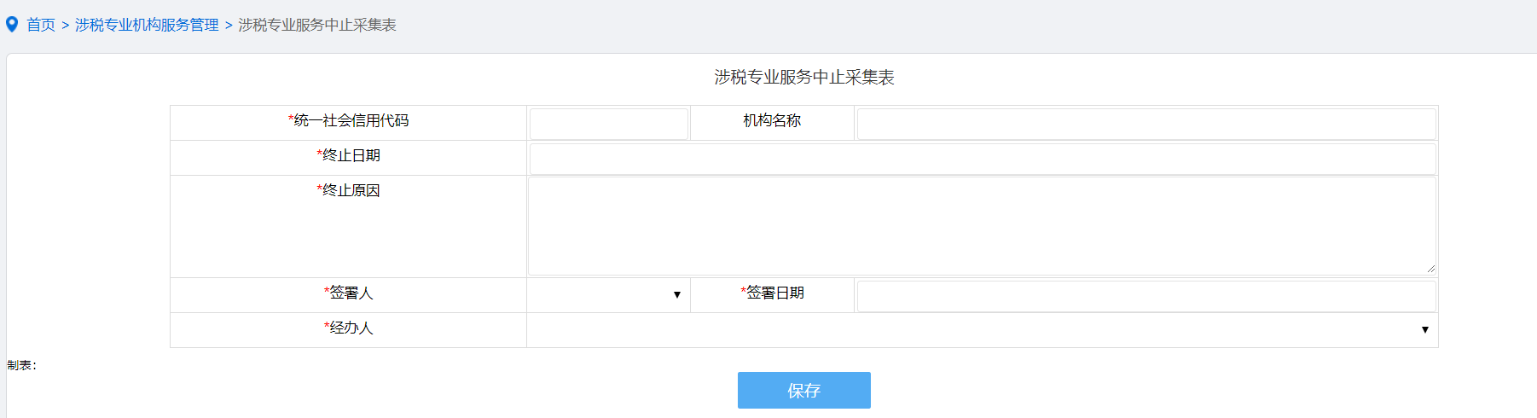Click the 签署日期 label
This screenshot has width=1537, height=418.
(773, 293)
